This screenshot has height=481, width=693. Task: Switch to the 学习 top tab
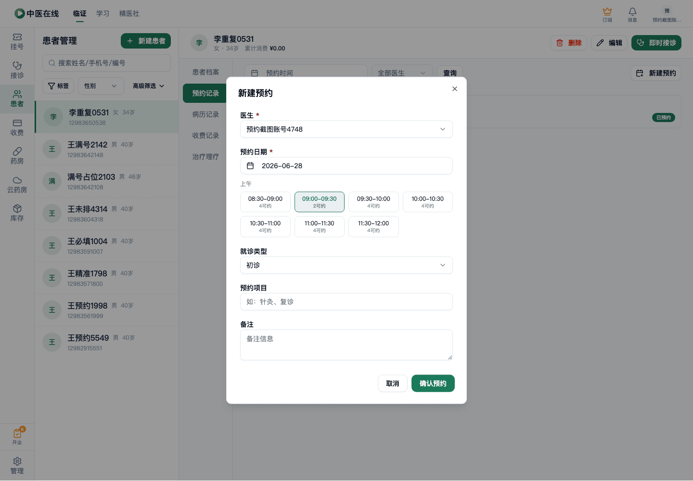pyautogui.click(x=103, y=13)
